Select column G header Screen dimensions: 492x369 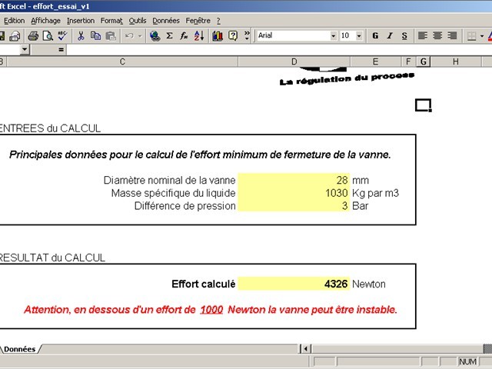click(424, 61)
